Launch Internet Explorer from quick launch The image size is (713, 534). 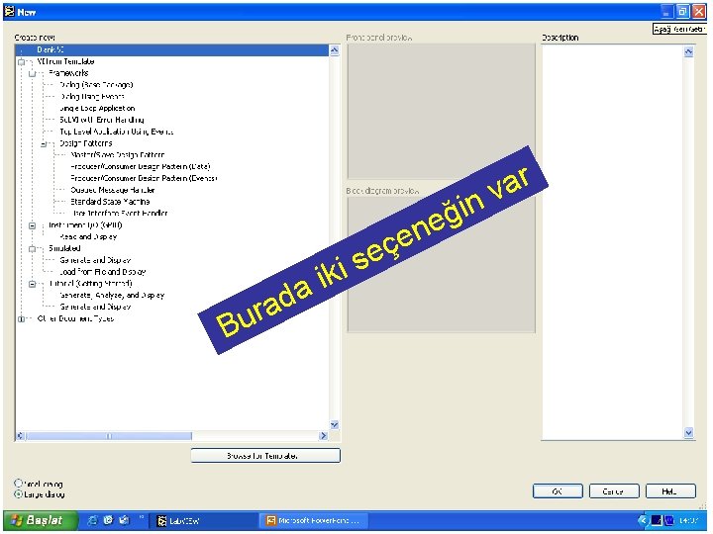coord(92,520)
